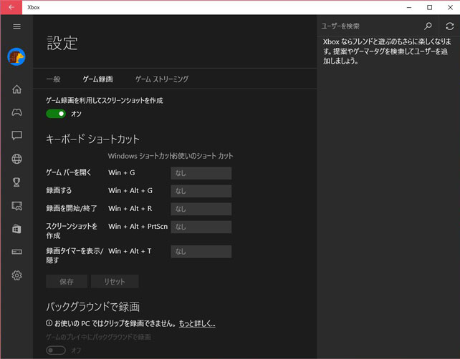Click the ユーザーを検索 search field
Screen dimensions: 460x359
coord(371,26)
